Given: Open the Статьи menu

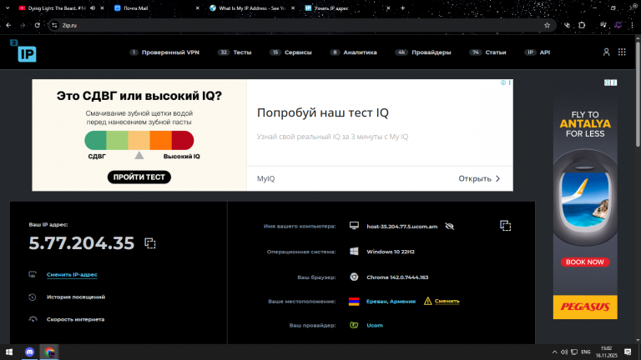Looking at the screenshot, I should tap(487, 52).
